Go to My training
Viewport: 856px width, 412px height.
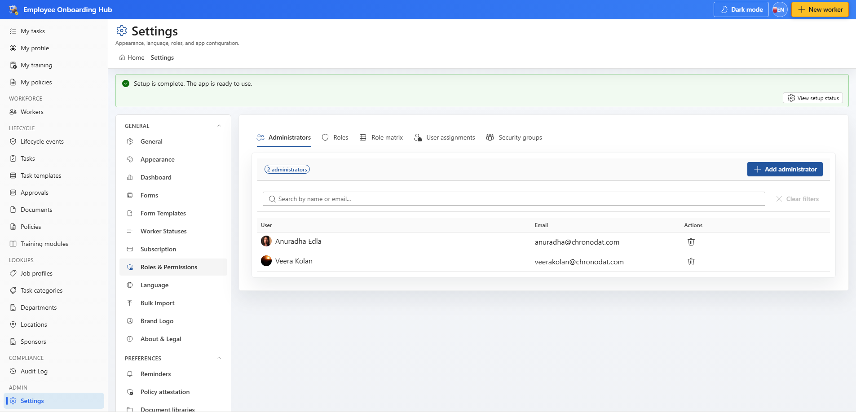[x=54, y=65]
